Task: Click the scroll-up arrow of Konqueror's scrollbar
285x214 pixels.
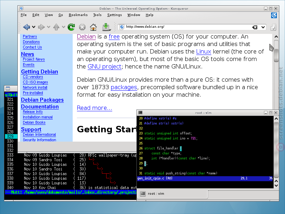Action: (276, 37)
